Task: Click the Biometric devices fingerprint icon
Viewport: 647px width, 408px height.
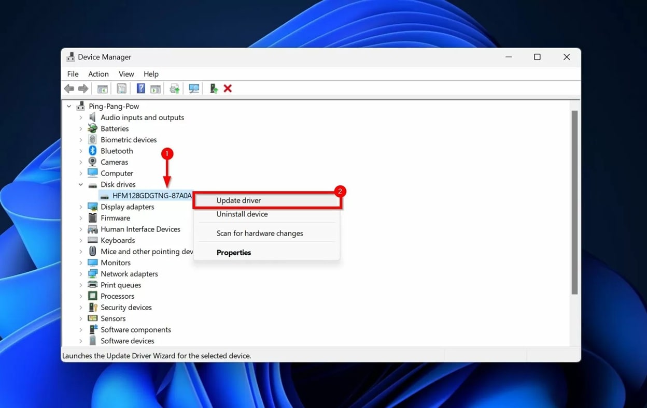Action: click(x=92, y=140)
